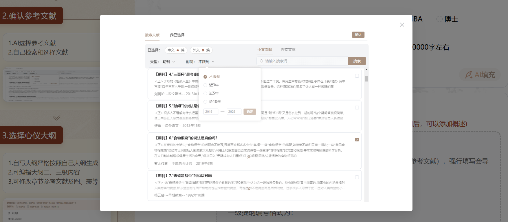The height and width of the screenshot is (222, 508).
Task: Click the magnifier icon in search field
Action: point(261,61)
